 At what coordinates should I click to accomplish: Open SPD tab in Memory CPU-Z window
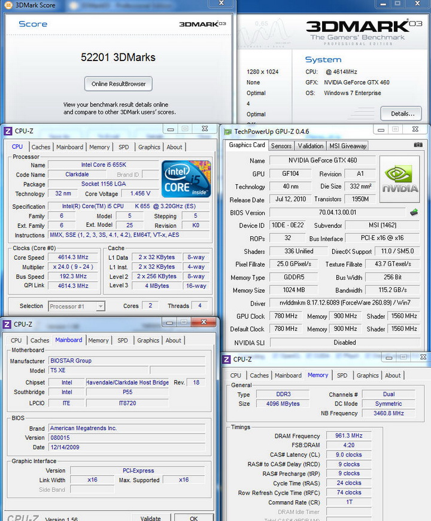click(x=342, y=375)
